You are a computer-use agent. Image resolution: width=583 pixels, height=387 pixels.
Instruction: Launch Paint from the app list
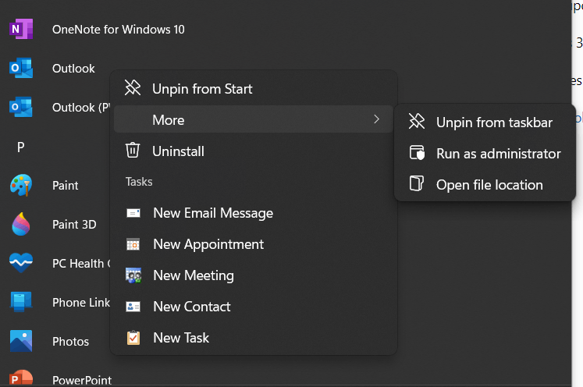click(x=21, y=186)
